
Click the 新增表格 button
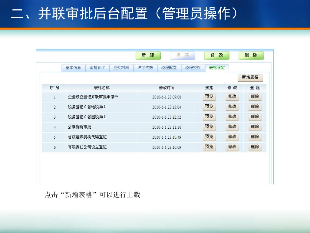pos(250,77)
